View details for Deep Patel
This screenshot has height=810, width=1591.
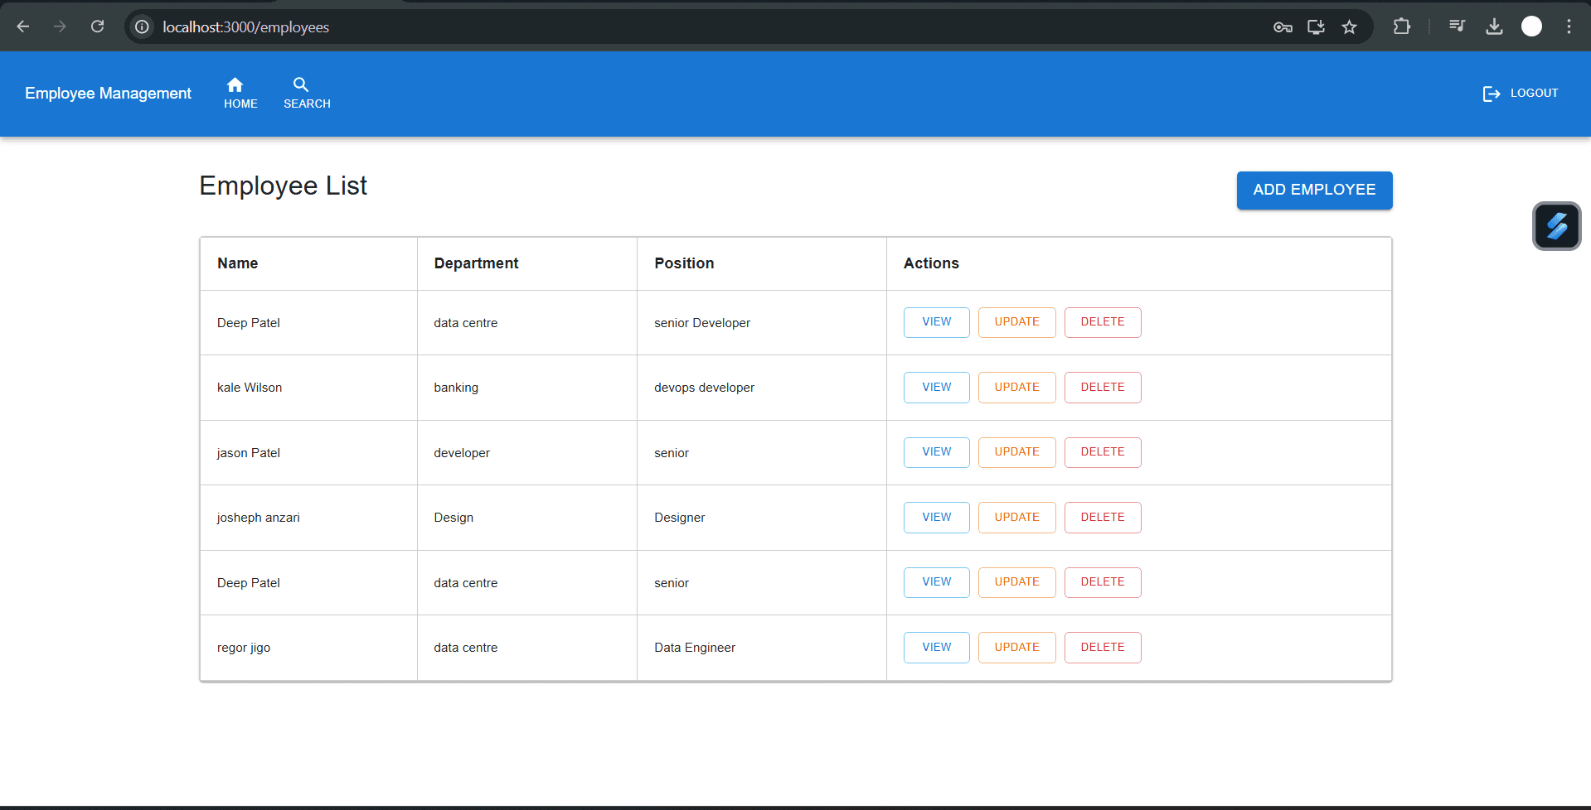click(936, 322)
